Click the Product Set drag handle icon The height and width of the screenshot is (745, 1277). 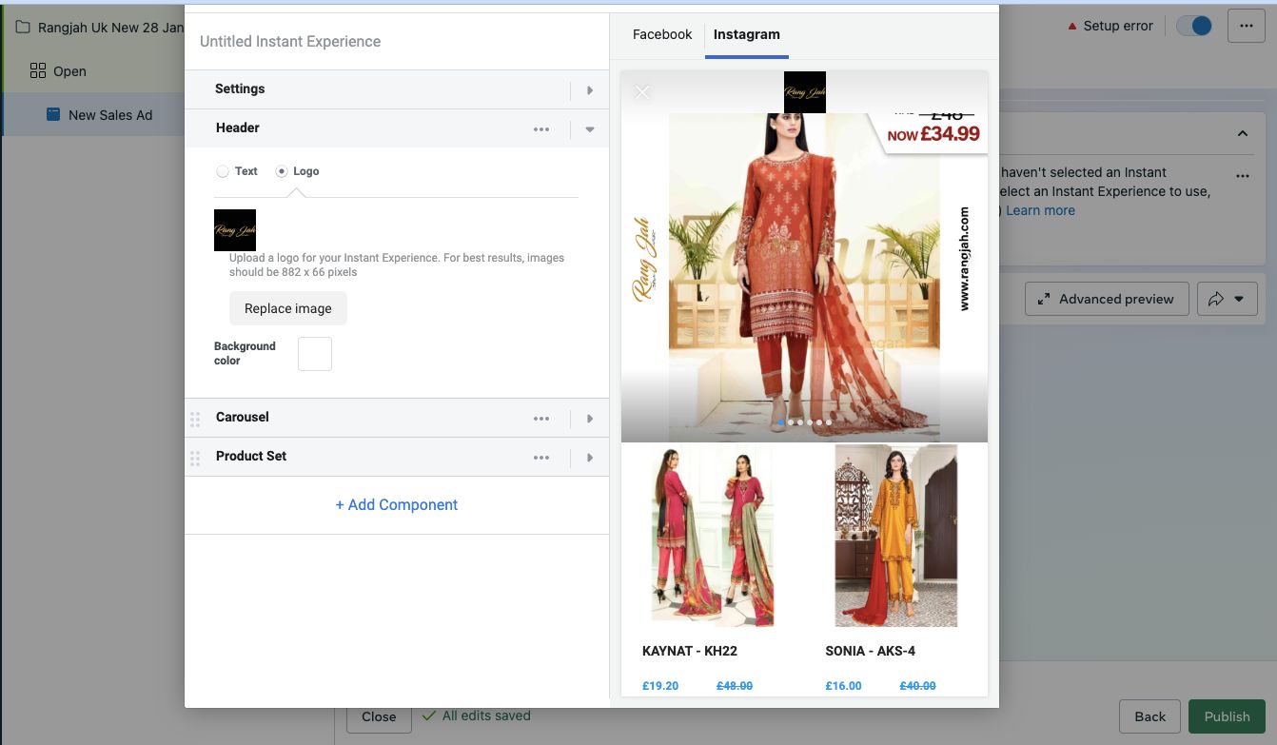195,458
